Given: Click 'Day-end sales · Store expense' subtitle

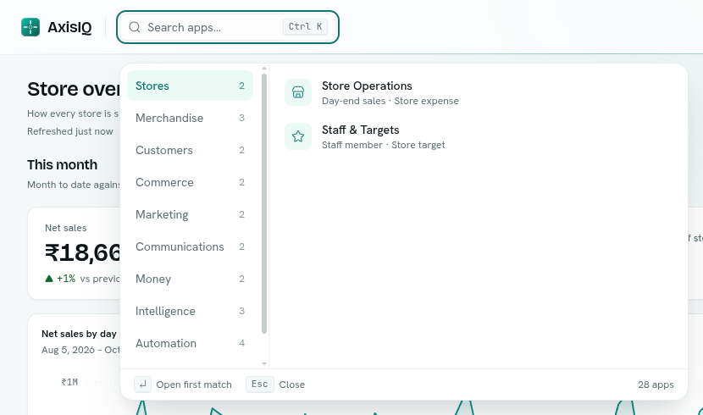Looking at the screenshot, I should click(x=390, y=101).
